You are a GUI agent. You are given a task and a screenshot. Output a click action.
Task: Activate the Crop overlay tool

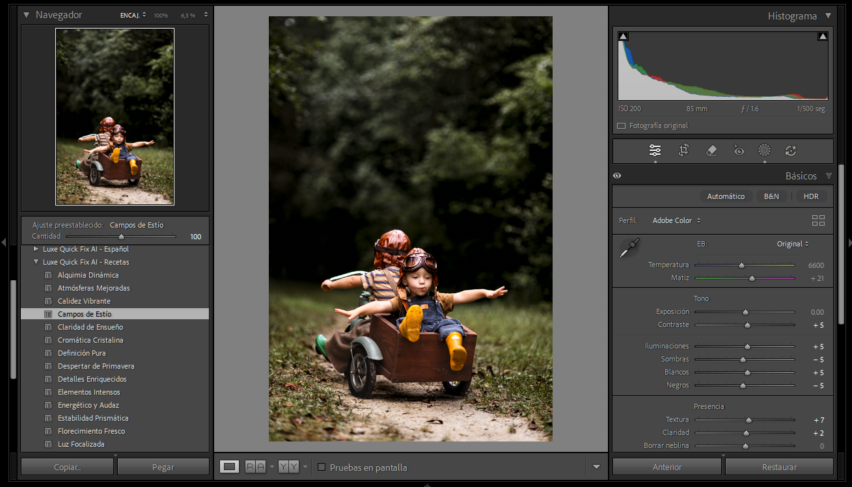683,151
